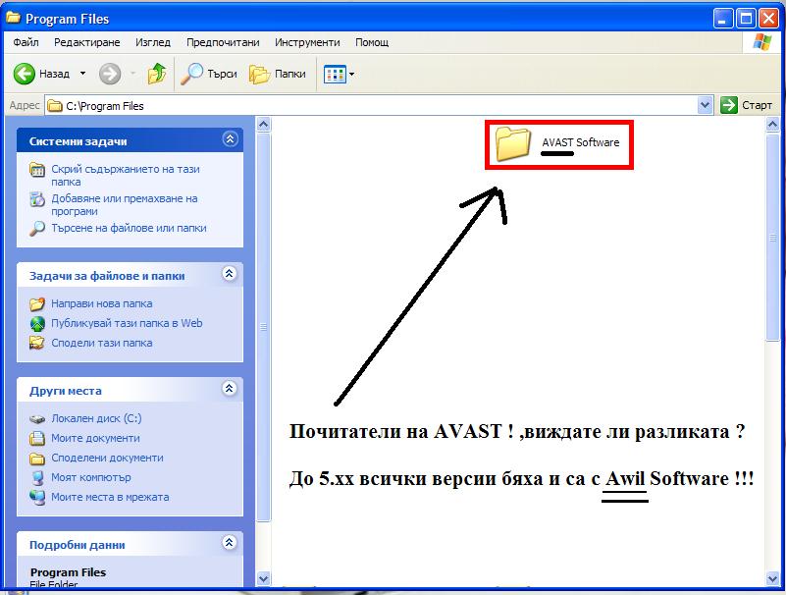Click Добавяне или премахване на програми link

click(x=125, y=204)
